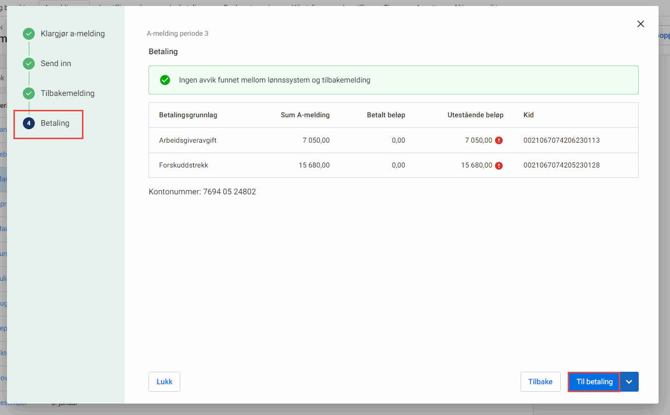Image resolution: width=670 pixels, height=415 pixels.
Task: Switch to the Tilbakemelding step
Action: click(68, 93)
